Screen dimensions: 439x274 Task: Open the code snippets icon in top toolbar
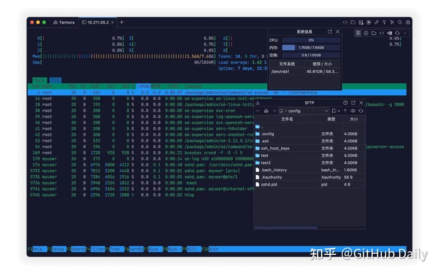(345, 22)
